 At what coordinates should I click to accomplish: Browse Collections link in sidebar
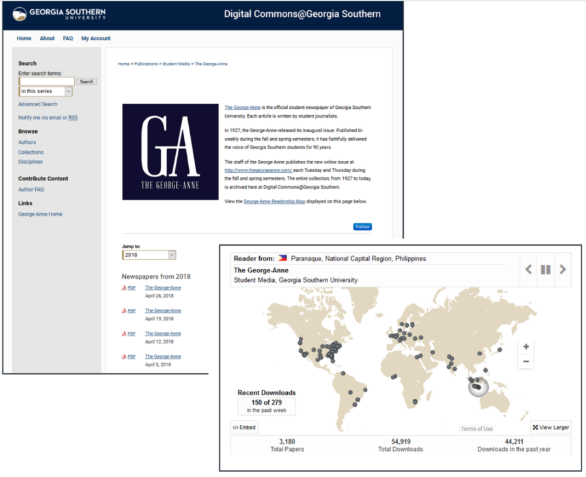coord(31,152)
